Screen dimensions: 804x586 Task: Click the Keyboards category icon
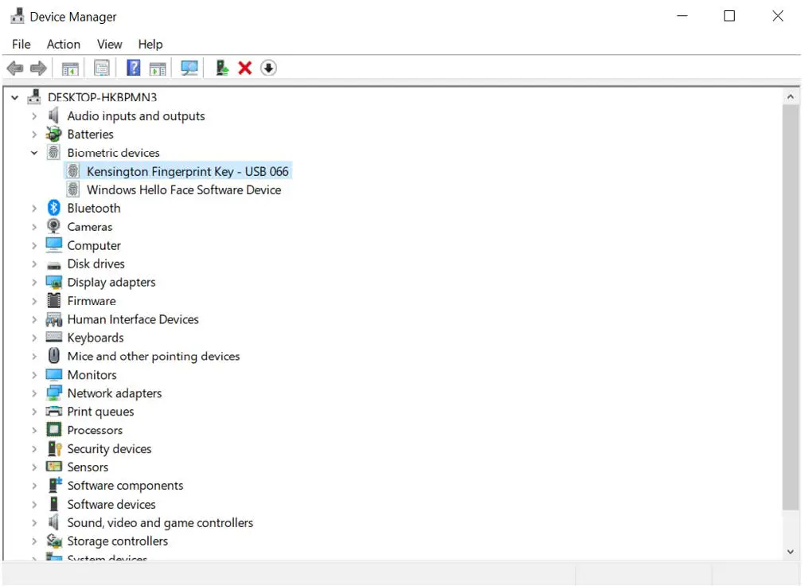pyautogui.click(x=54, y=338)
